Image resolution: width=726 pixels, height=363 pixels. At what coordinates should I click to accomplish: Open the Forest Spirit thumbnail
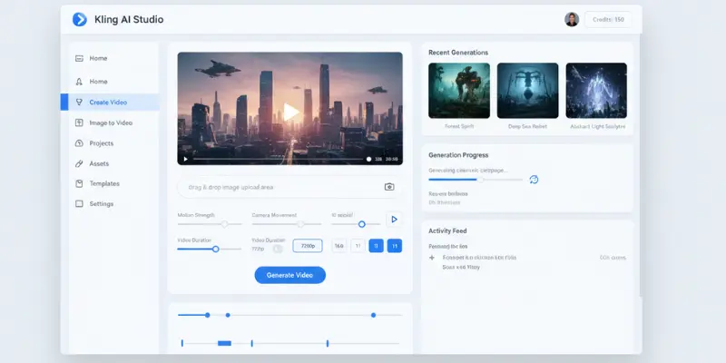459,91
